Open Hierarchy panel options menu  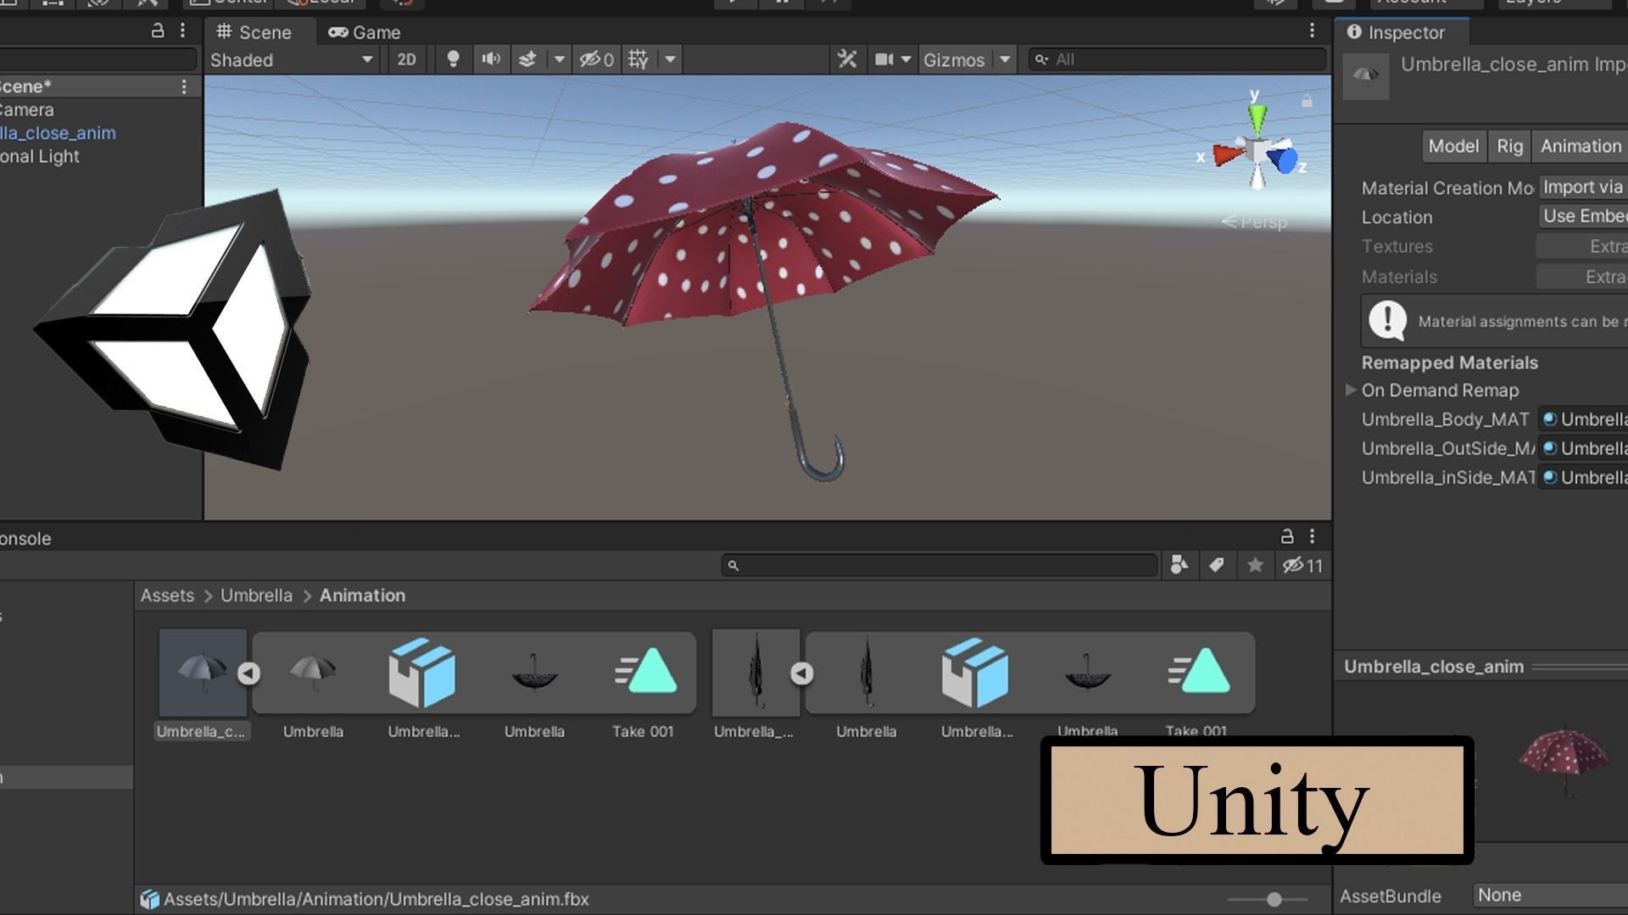click(182, 30)
